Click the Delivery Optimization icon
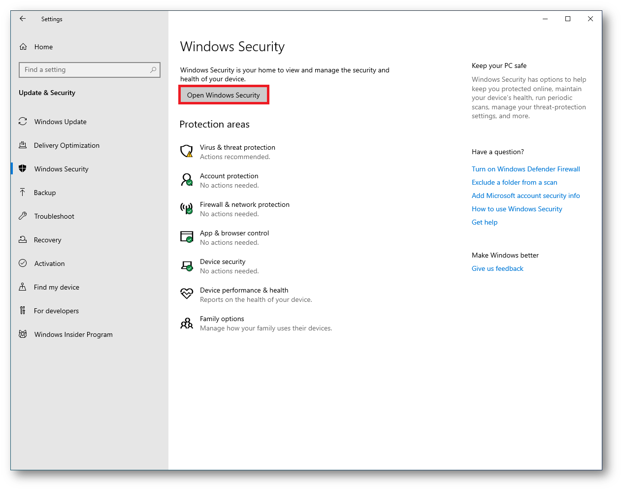Screen dimensions: 623x491 (23, 145)
